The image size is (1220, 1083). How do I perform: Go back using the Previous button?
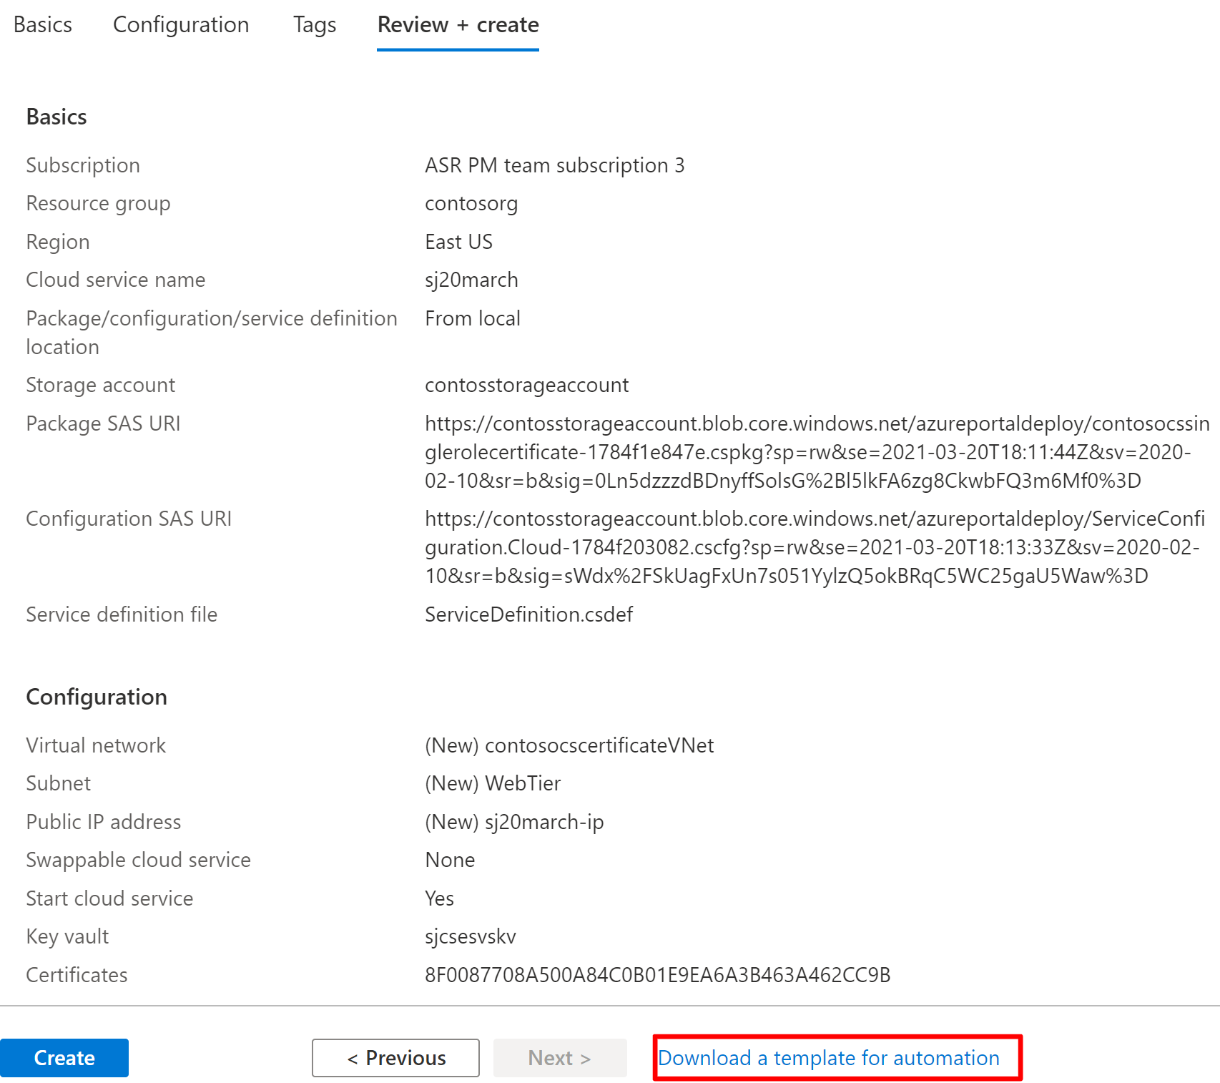coord(395,1057)
